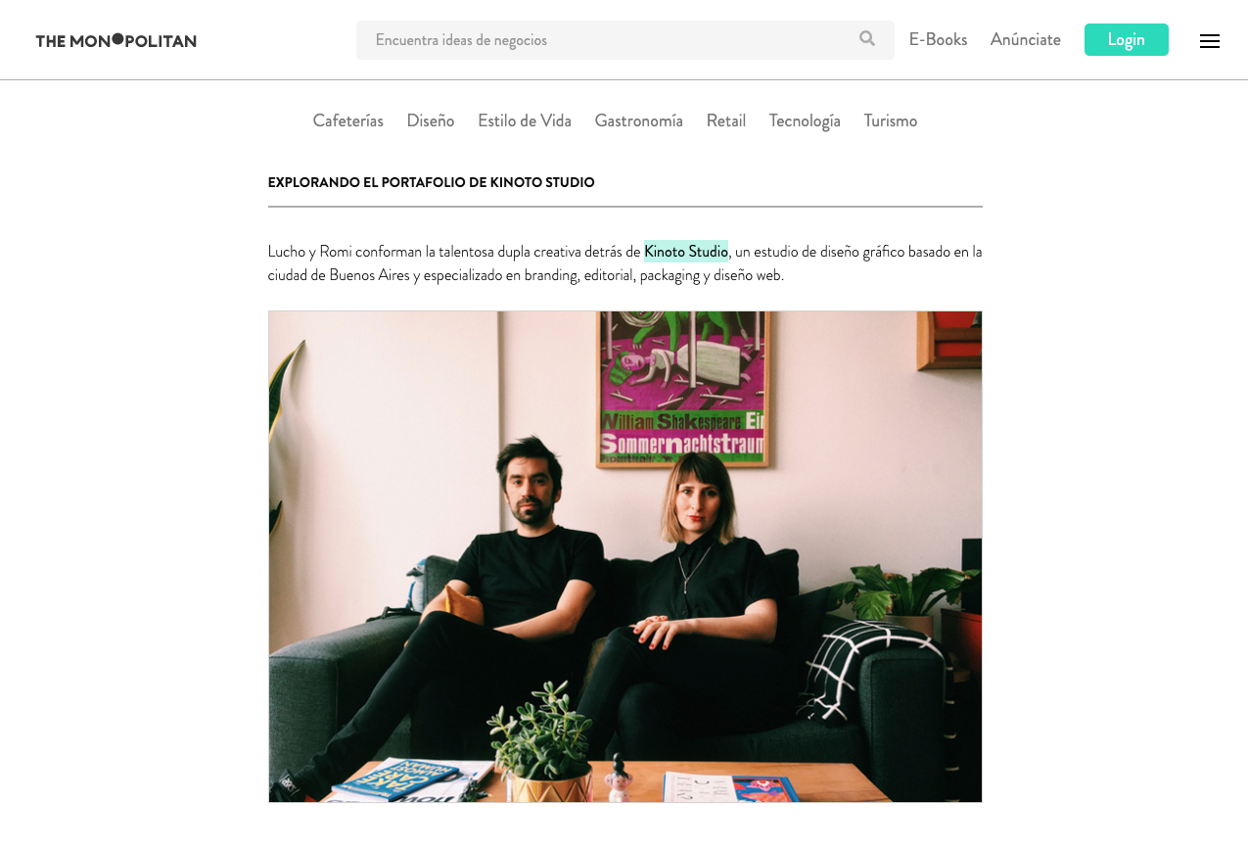Go to Estilo de Vida category
The image size is (1248, 856).
tap(525, 120)
